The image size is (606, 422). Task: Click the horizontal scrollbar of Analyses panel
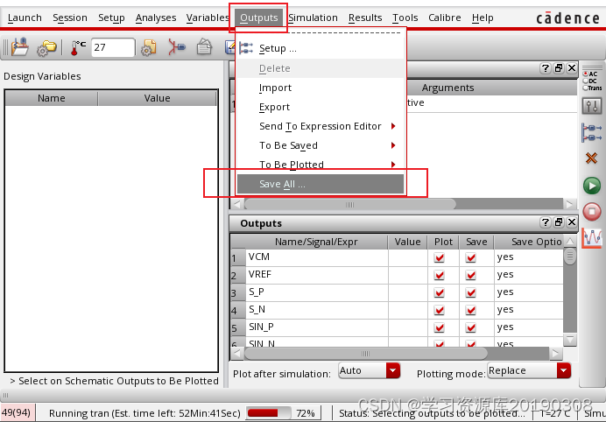click(x=350, y=204)
